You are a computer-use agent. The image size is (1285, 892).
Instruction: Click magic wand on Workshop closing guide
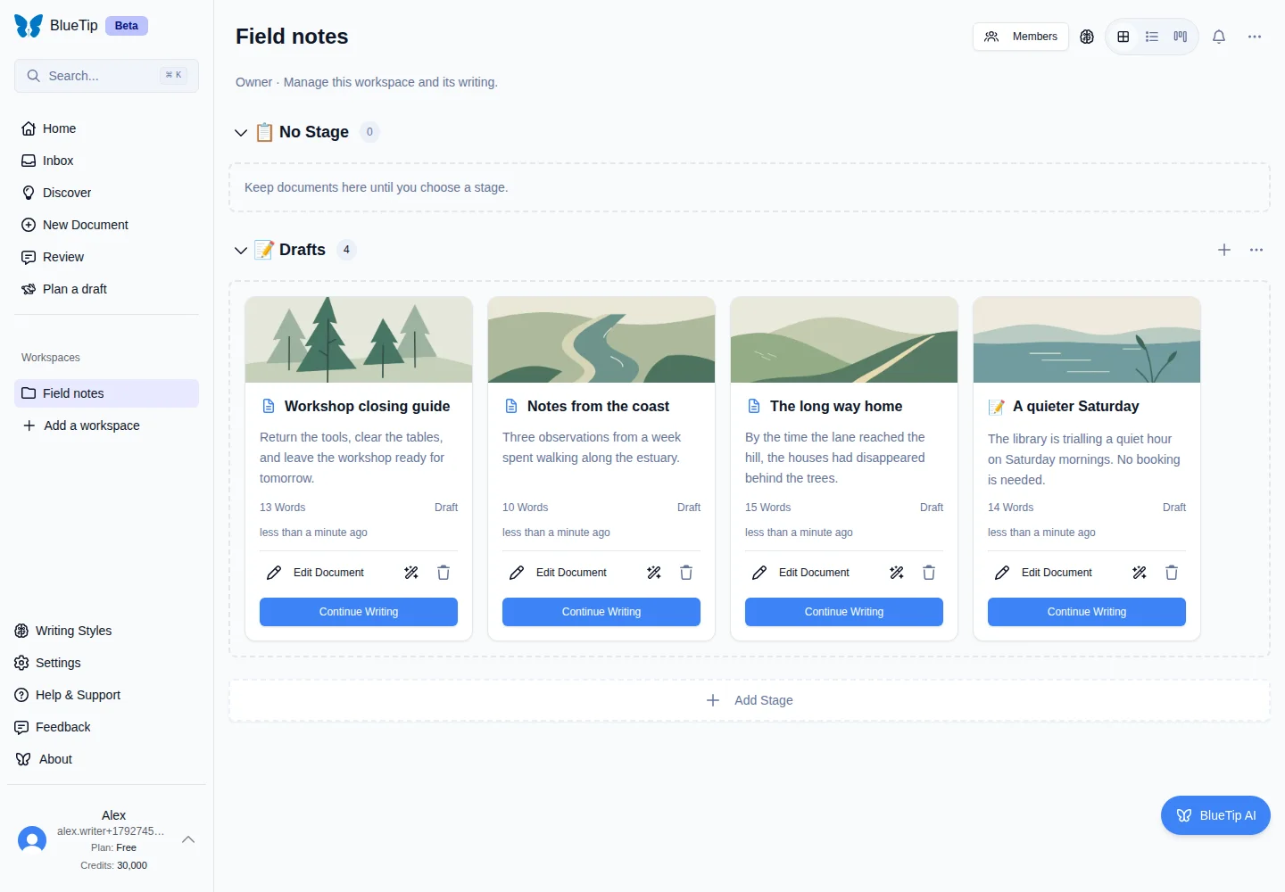(x=411, y=573)
